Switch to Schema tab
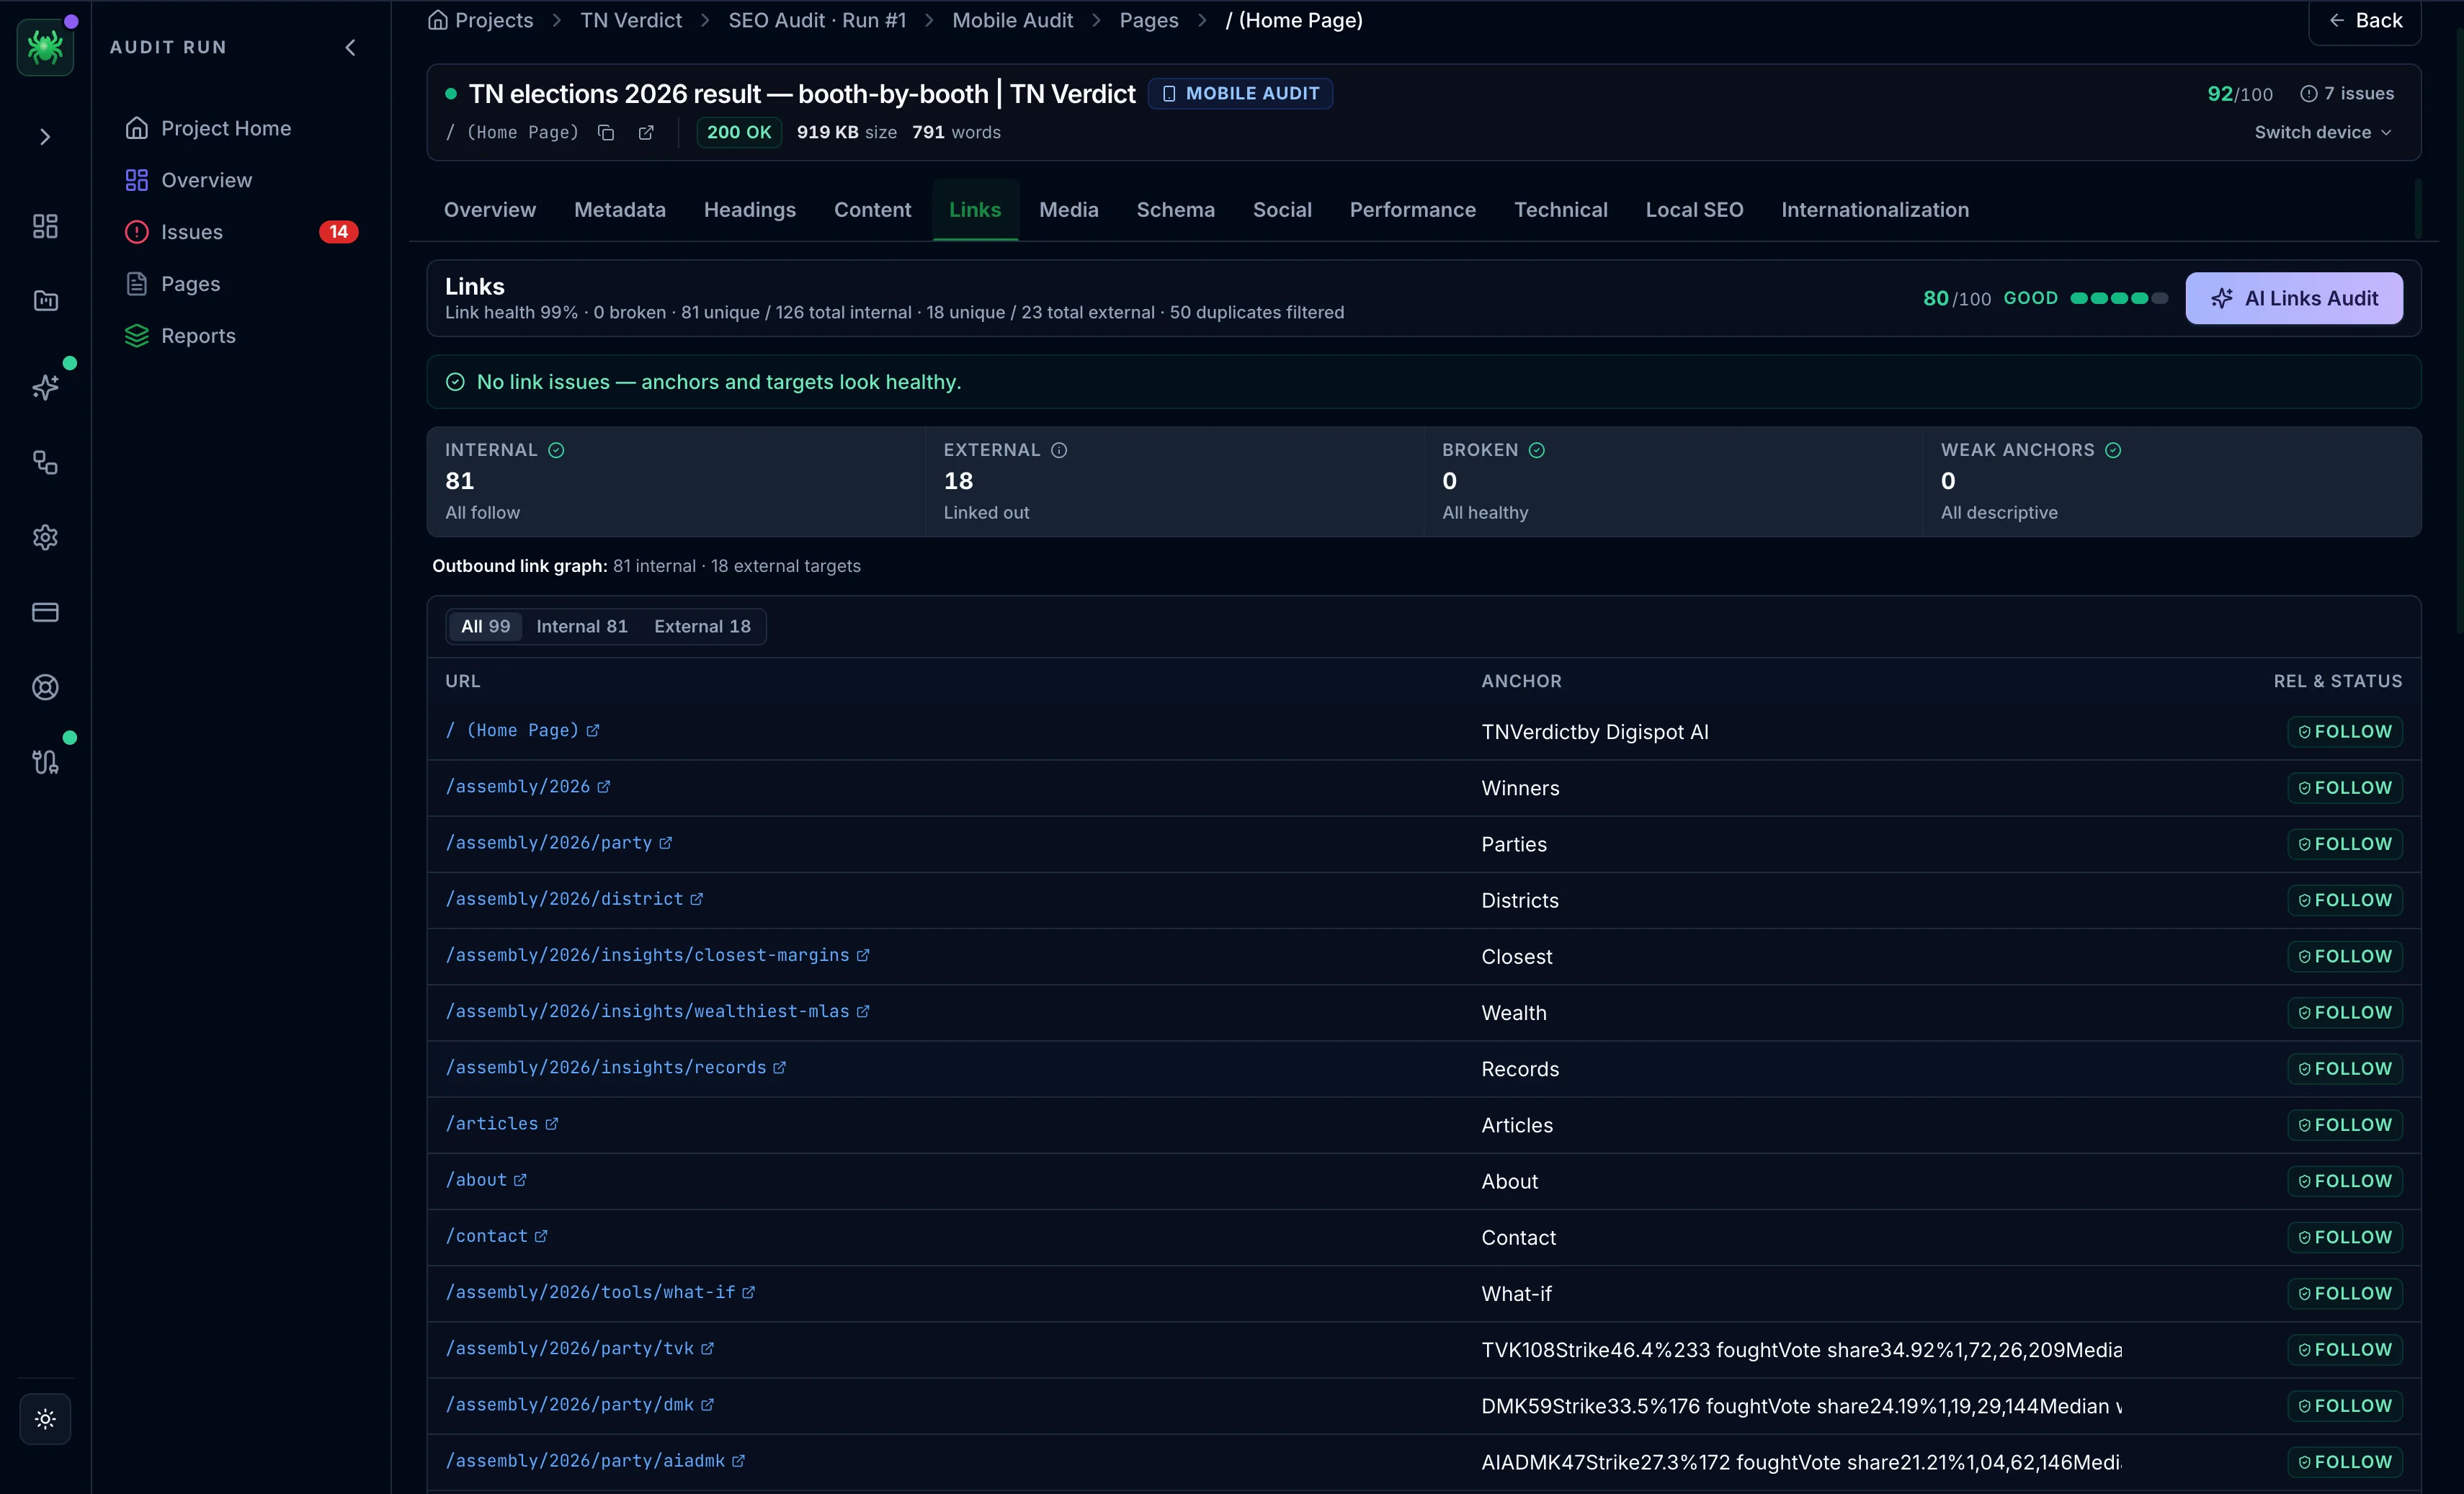This screenshot has width=2464, height=1494. coord(1176,210)
